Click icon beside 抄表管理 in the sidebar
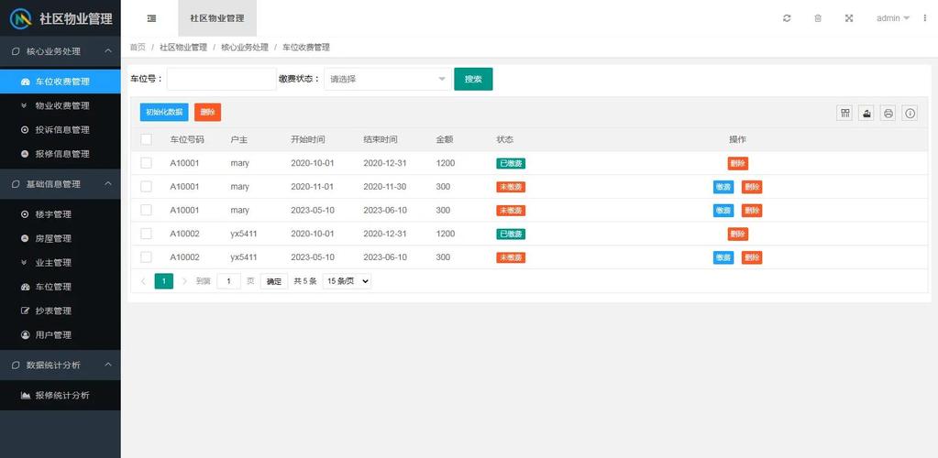 [25, 311]
